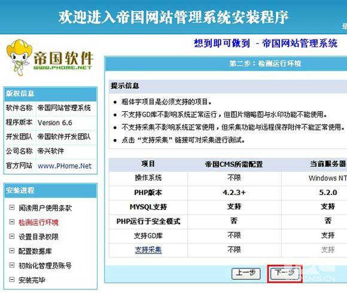Click the 欢迎进入帝国网站管理系统安装程序 banner title
Viewport: 347px width, 293px height.
click(173, 17)
